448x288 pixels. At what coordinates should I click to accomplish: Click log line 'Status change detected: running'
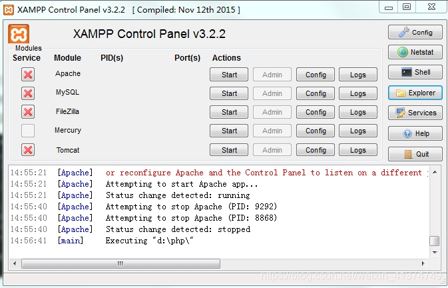click(178, 195)
